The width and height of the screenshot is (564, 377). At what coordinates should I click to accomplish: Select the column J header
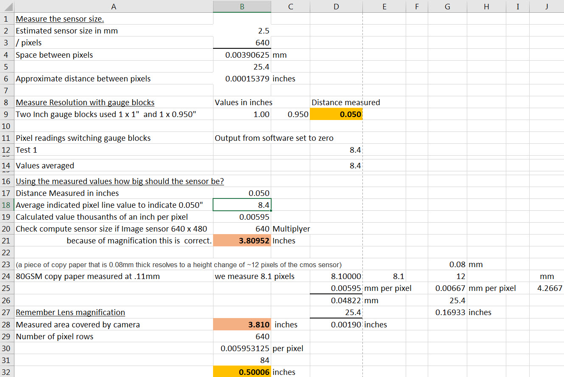click(x=547, y=6)
